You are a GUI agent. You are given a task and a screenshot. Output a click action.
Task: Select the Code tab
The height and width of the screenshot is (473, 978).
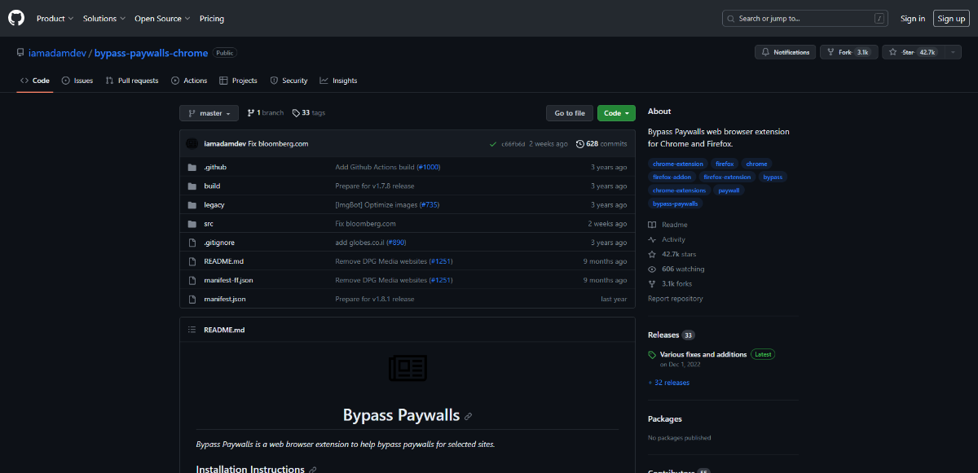[x=35, y=81]
